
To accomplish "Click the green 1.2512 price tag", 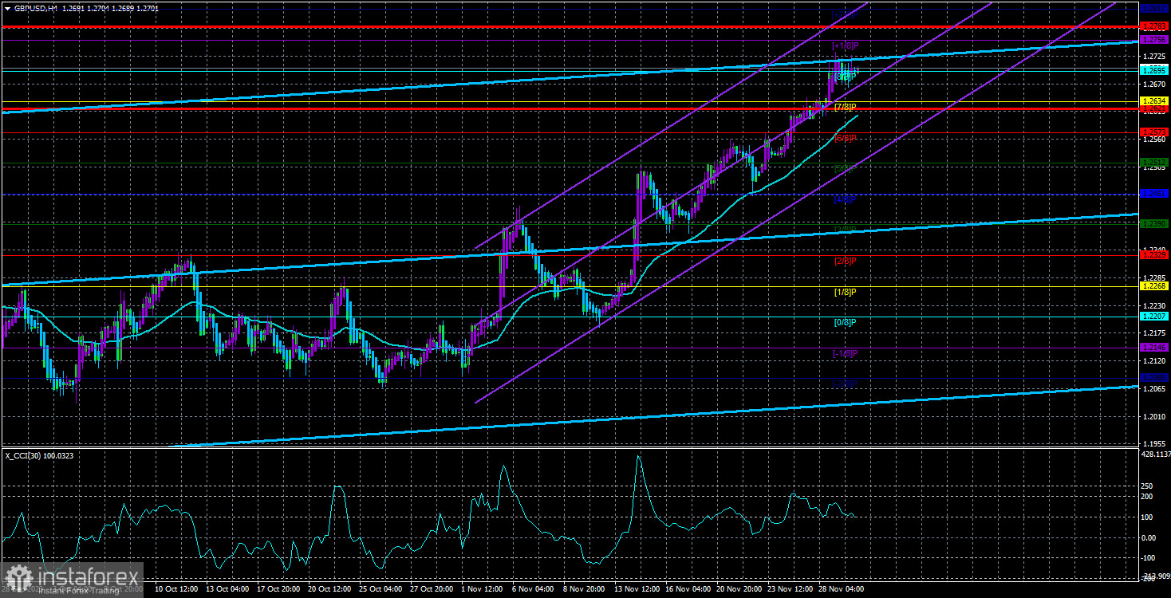I will 1154,163.
